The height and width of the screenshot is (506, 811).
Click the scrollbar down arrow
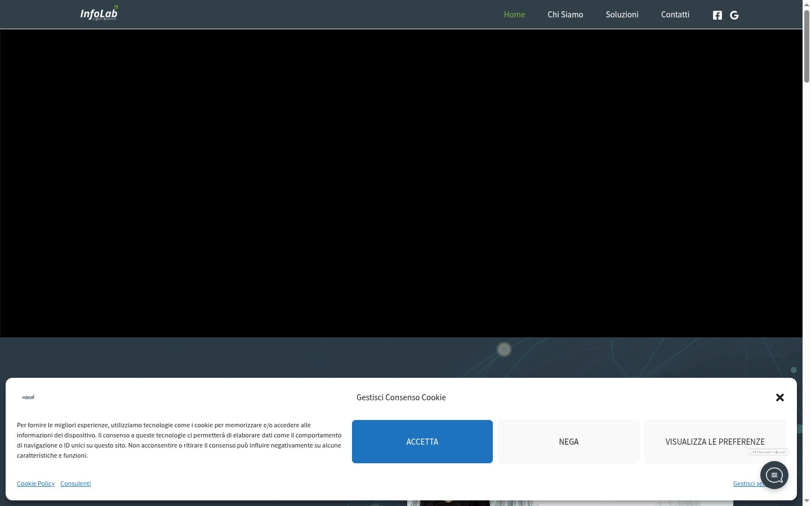(806, 501)
